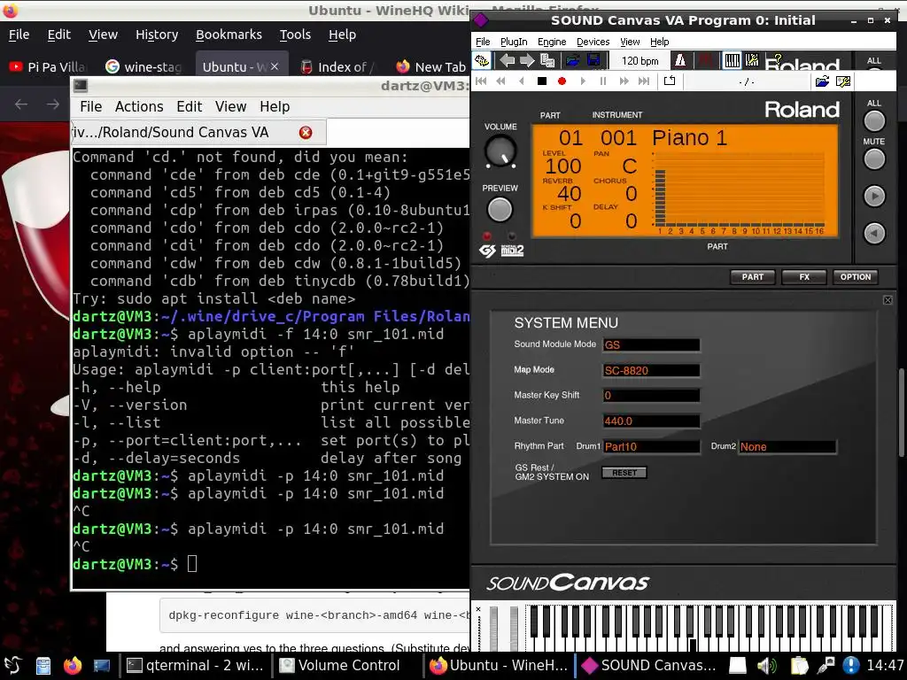Image resolution: width=907 pixels, height=680 pixels.
Task: Open player settings wrench icon
Action: coord(843,81)
